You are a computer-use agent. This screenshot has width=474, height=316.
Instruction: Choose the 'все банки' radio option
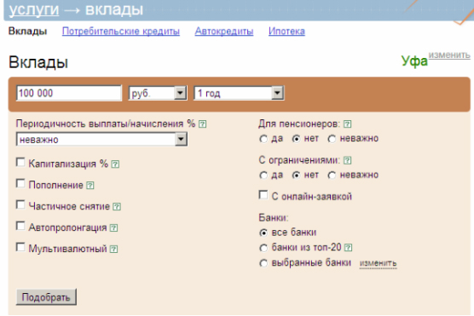click(263, 233)
